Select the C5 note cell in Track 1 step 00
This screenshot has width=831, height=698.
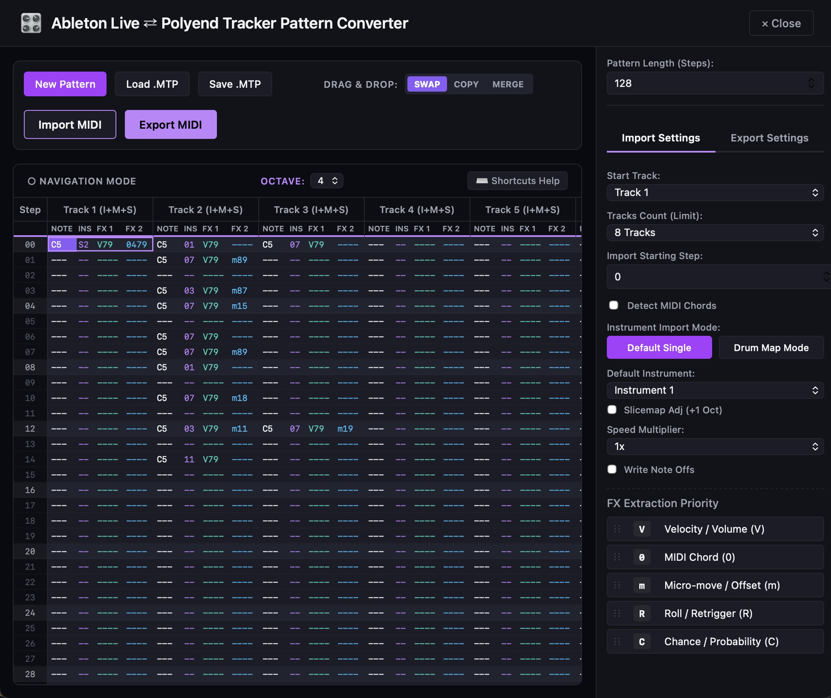[62, 245]
